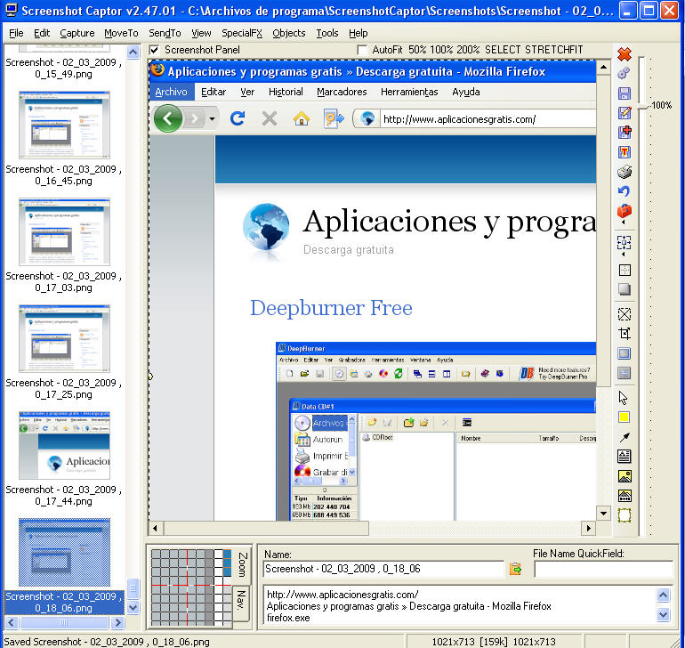
Task: Click the olive dashed frame icon
Action: point(625,515)
